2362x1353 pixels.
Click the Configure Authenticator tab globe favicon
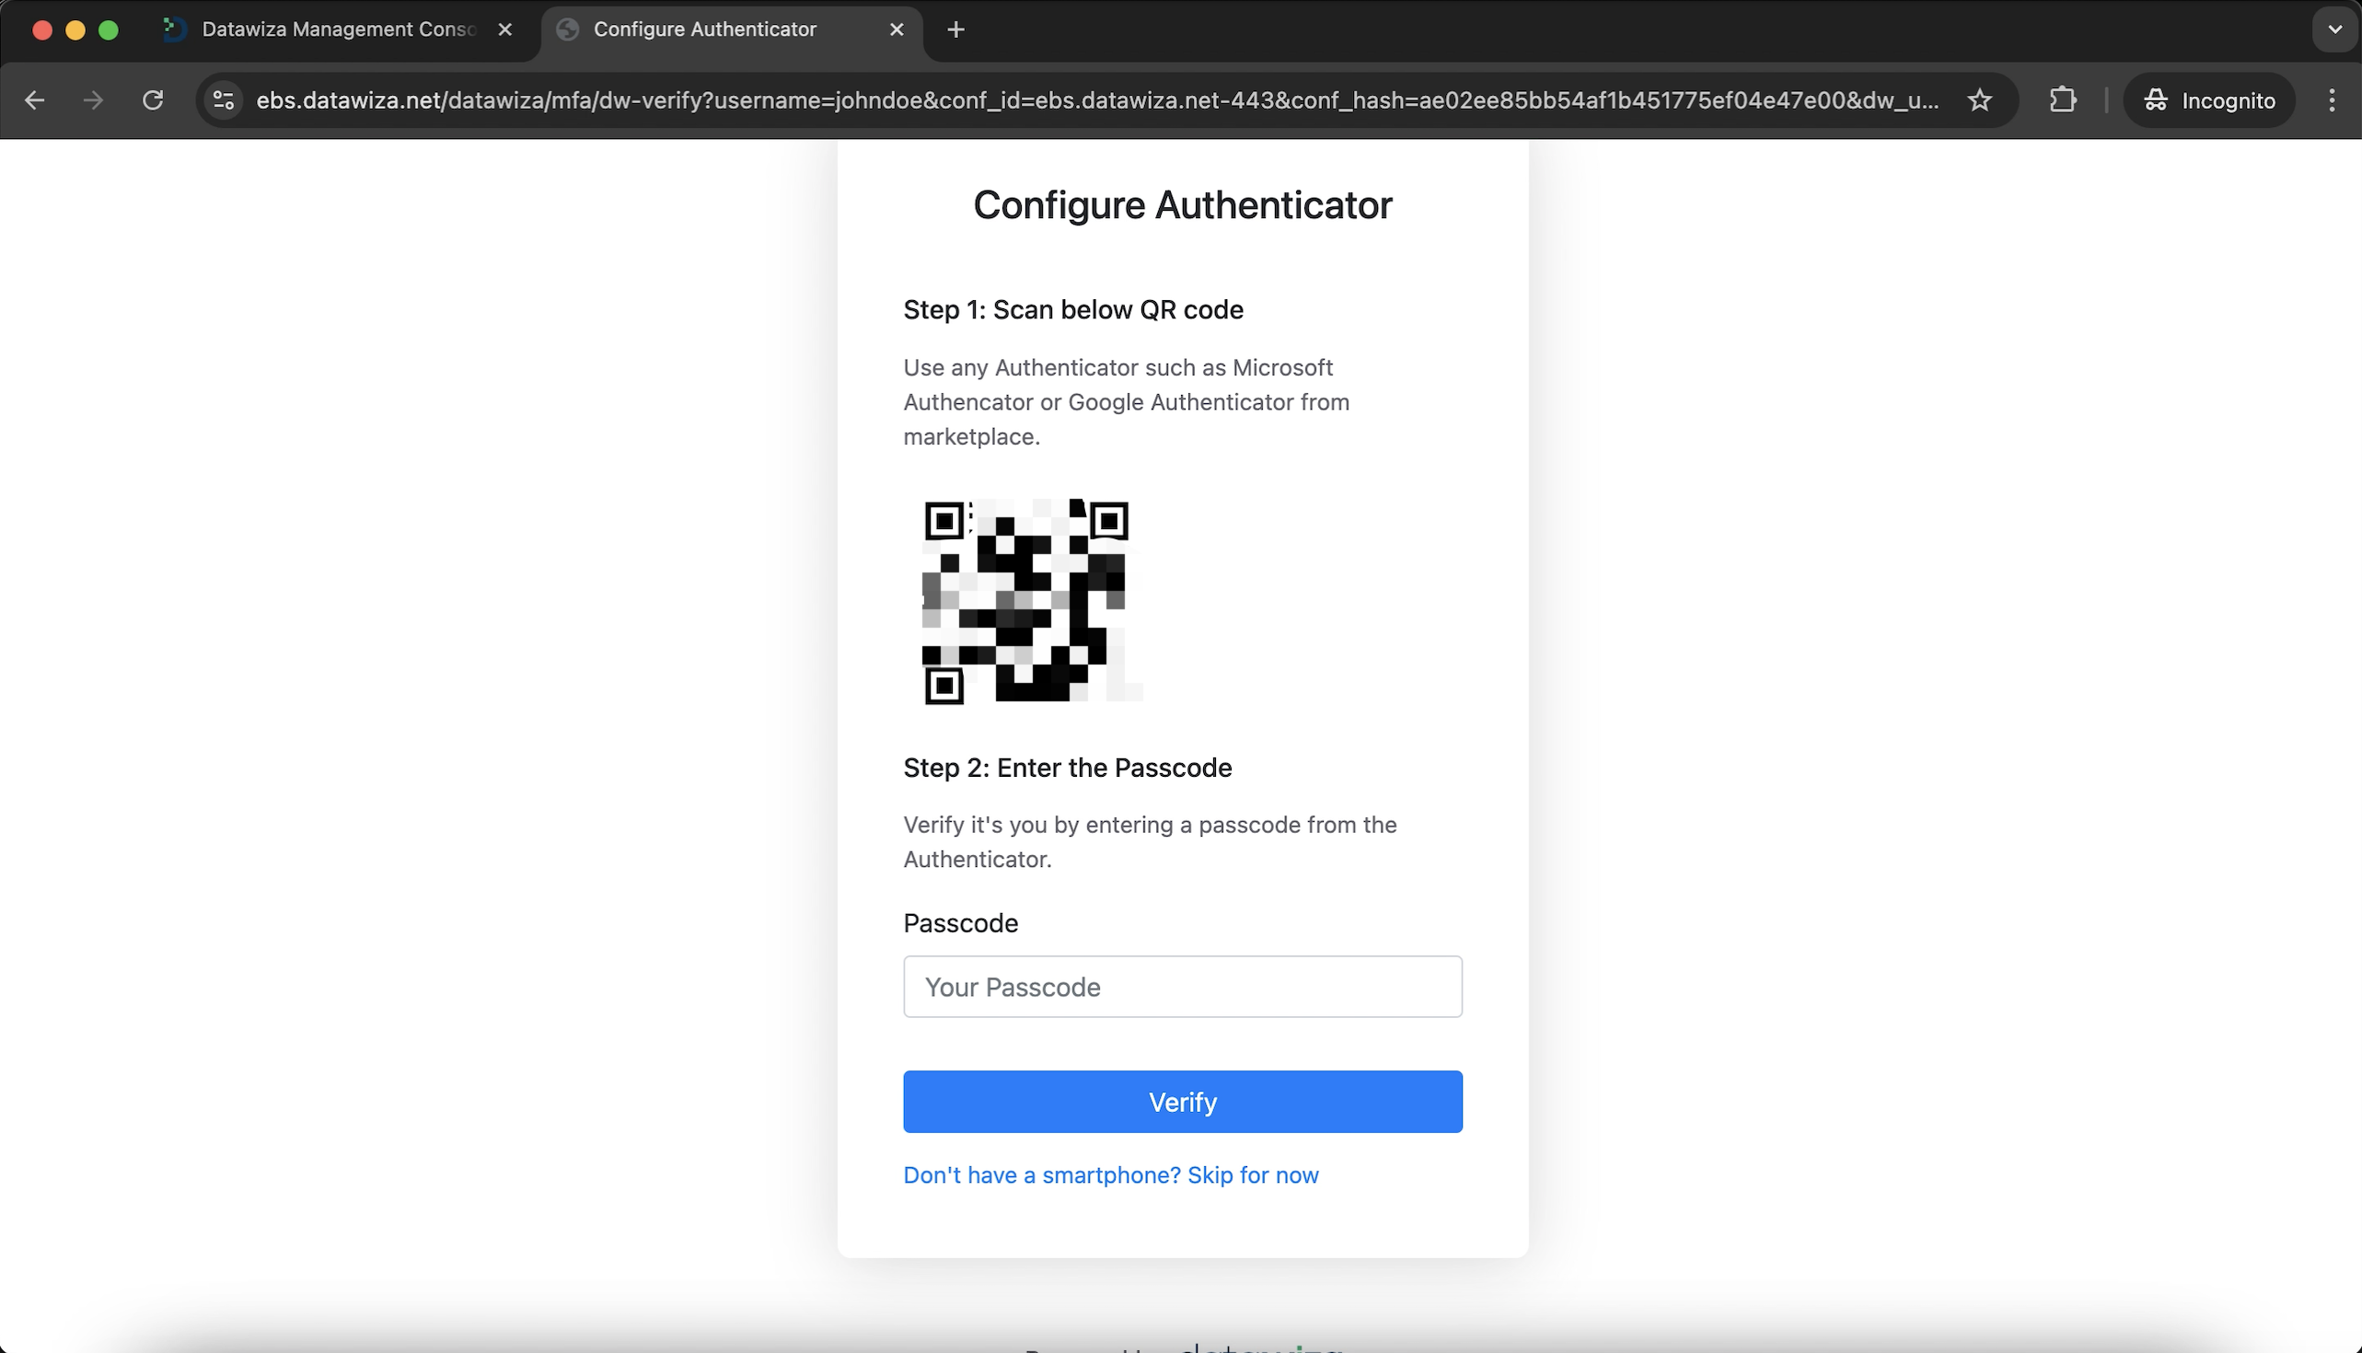click(x=567, y=29)
